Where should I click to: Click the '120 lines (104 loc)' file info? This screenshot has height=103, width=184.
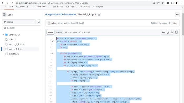pos(77,32)
